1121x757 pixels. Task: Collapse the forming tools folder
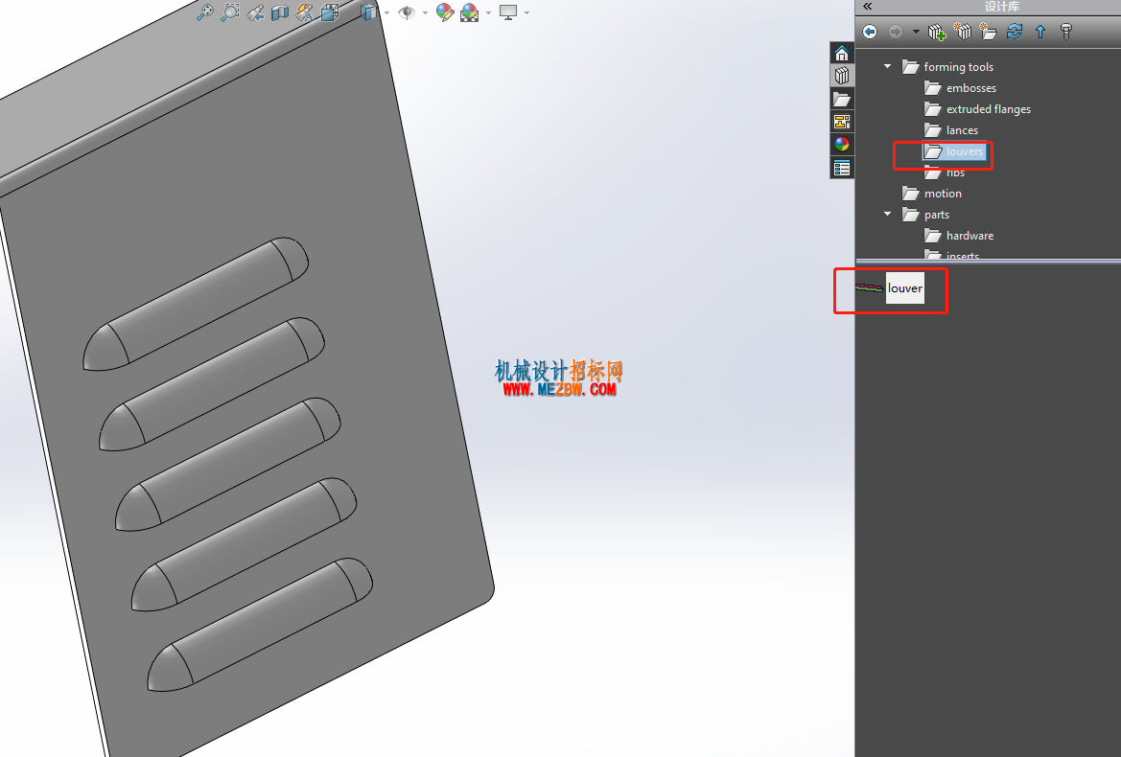pos(887,66)
